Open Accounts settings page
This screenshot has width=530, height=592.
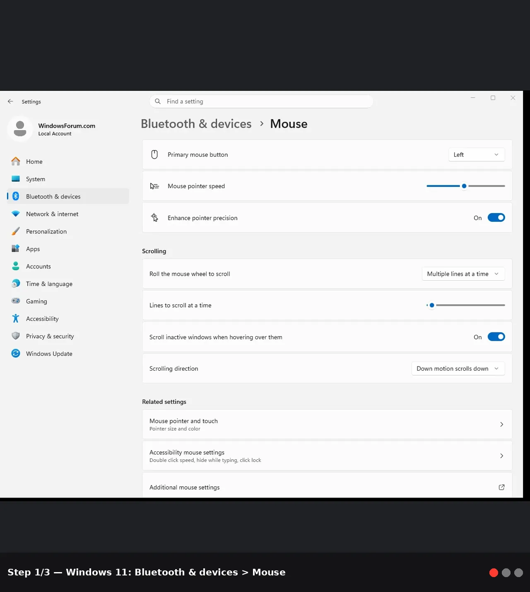(68, 266)
